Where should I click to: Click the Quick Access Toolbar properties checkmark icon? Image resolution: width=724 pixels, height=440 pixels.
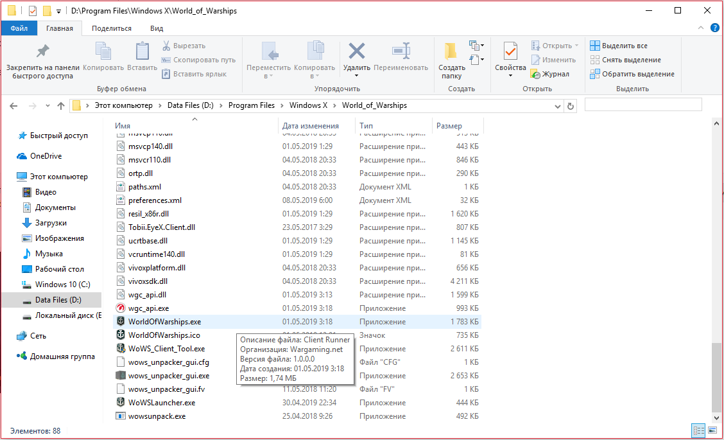click(33, 11)
